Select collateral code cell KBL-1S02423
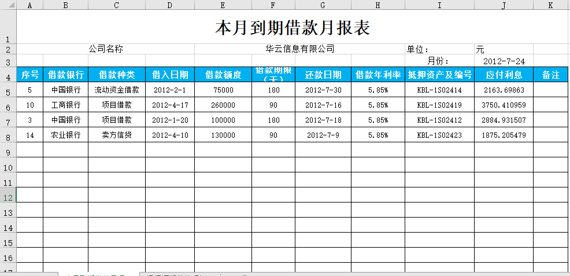The height and width of the screenshot is (276, 570). click(x=439, y=135)
